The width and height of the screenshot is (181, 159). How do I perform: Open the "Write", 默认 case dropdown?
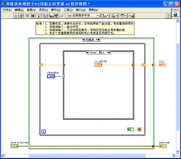(x=107, y=53)
